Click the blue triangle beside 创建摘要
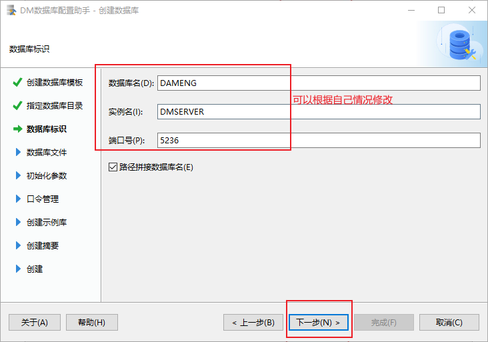The image size is (488, 342). pos(18,245)
